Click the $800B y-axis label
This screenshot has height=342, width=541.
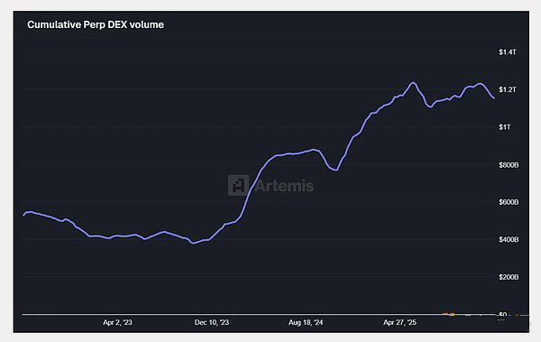pos(509,165)
